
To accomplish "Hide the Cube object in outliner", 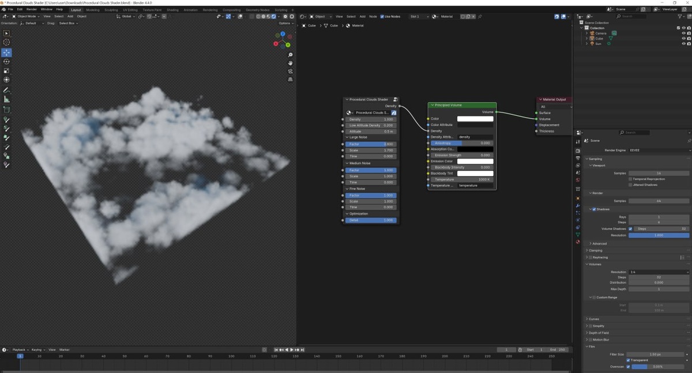I will pyautogui.click(x=683, y=38).
